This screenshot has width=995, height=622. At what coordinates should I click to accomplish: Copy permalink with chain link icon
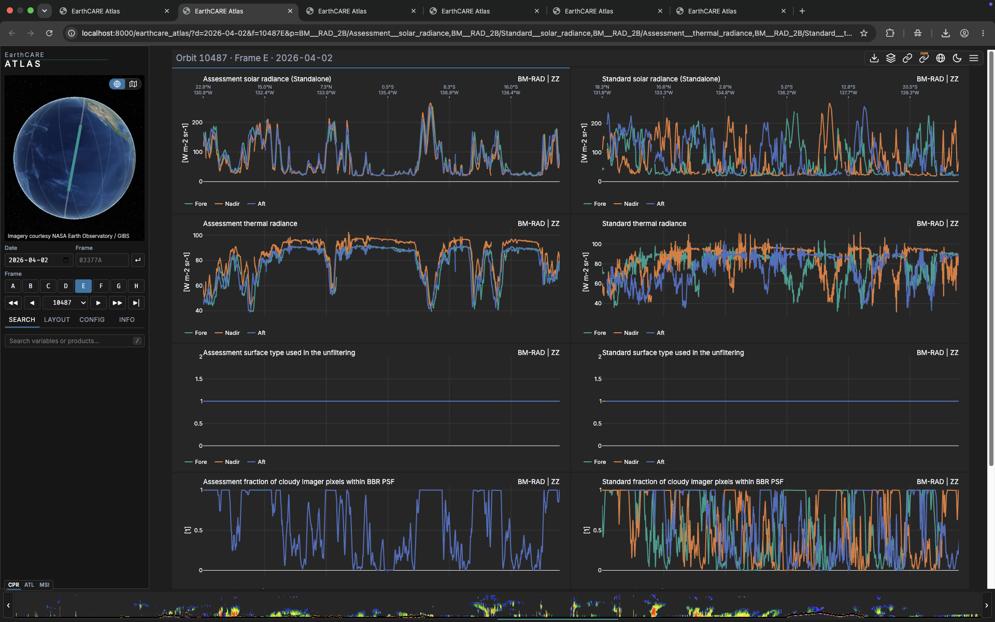point(907,58)
